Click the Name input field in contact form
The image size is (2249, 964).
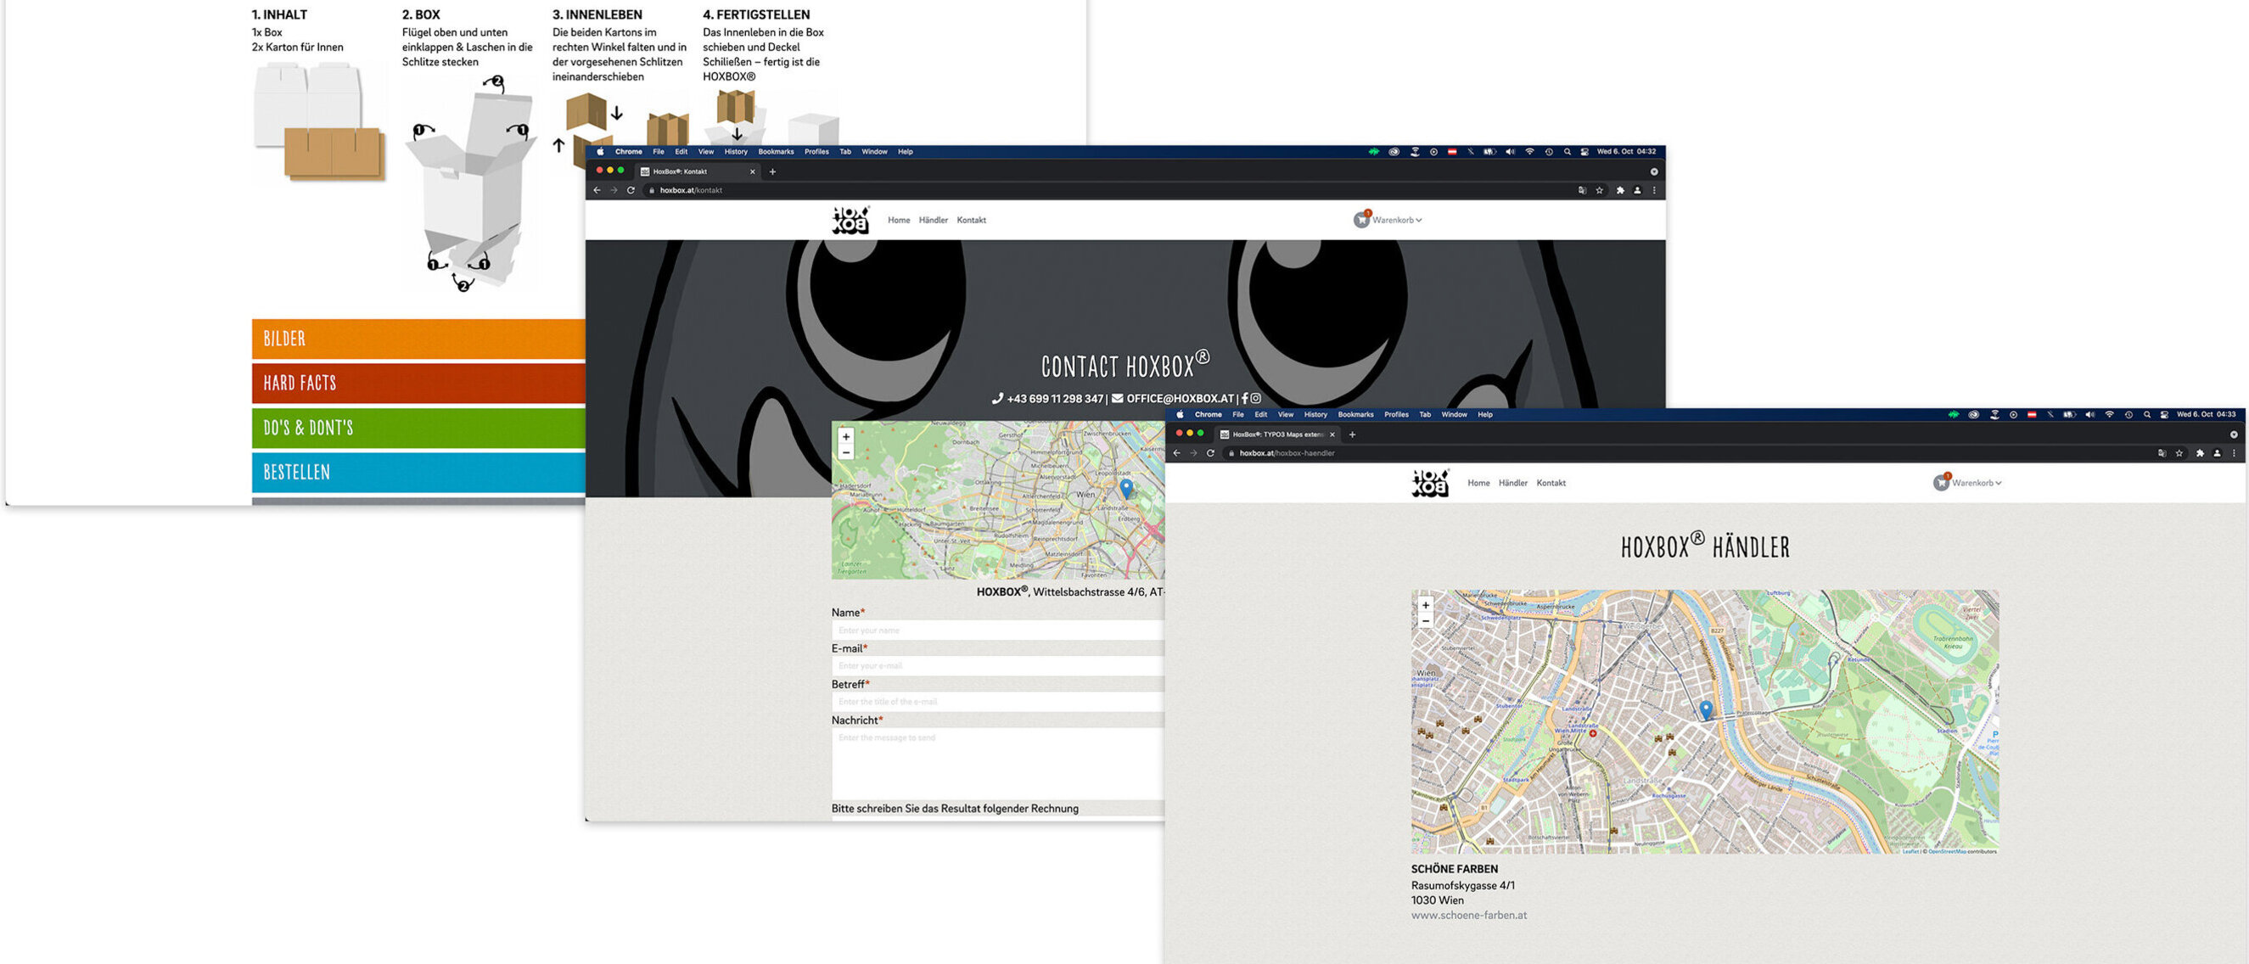point(997,631)
